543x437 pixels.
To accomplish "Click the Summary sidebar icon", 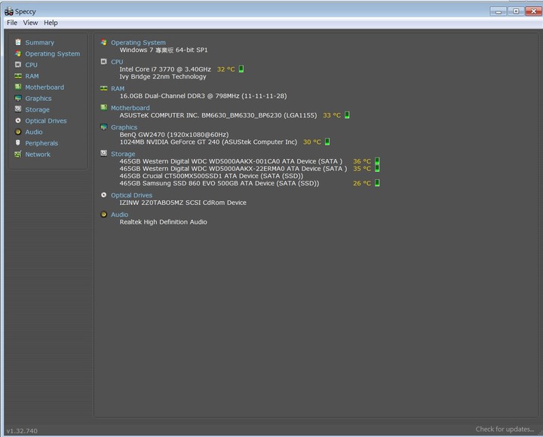I will 18,42.
